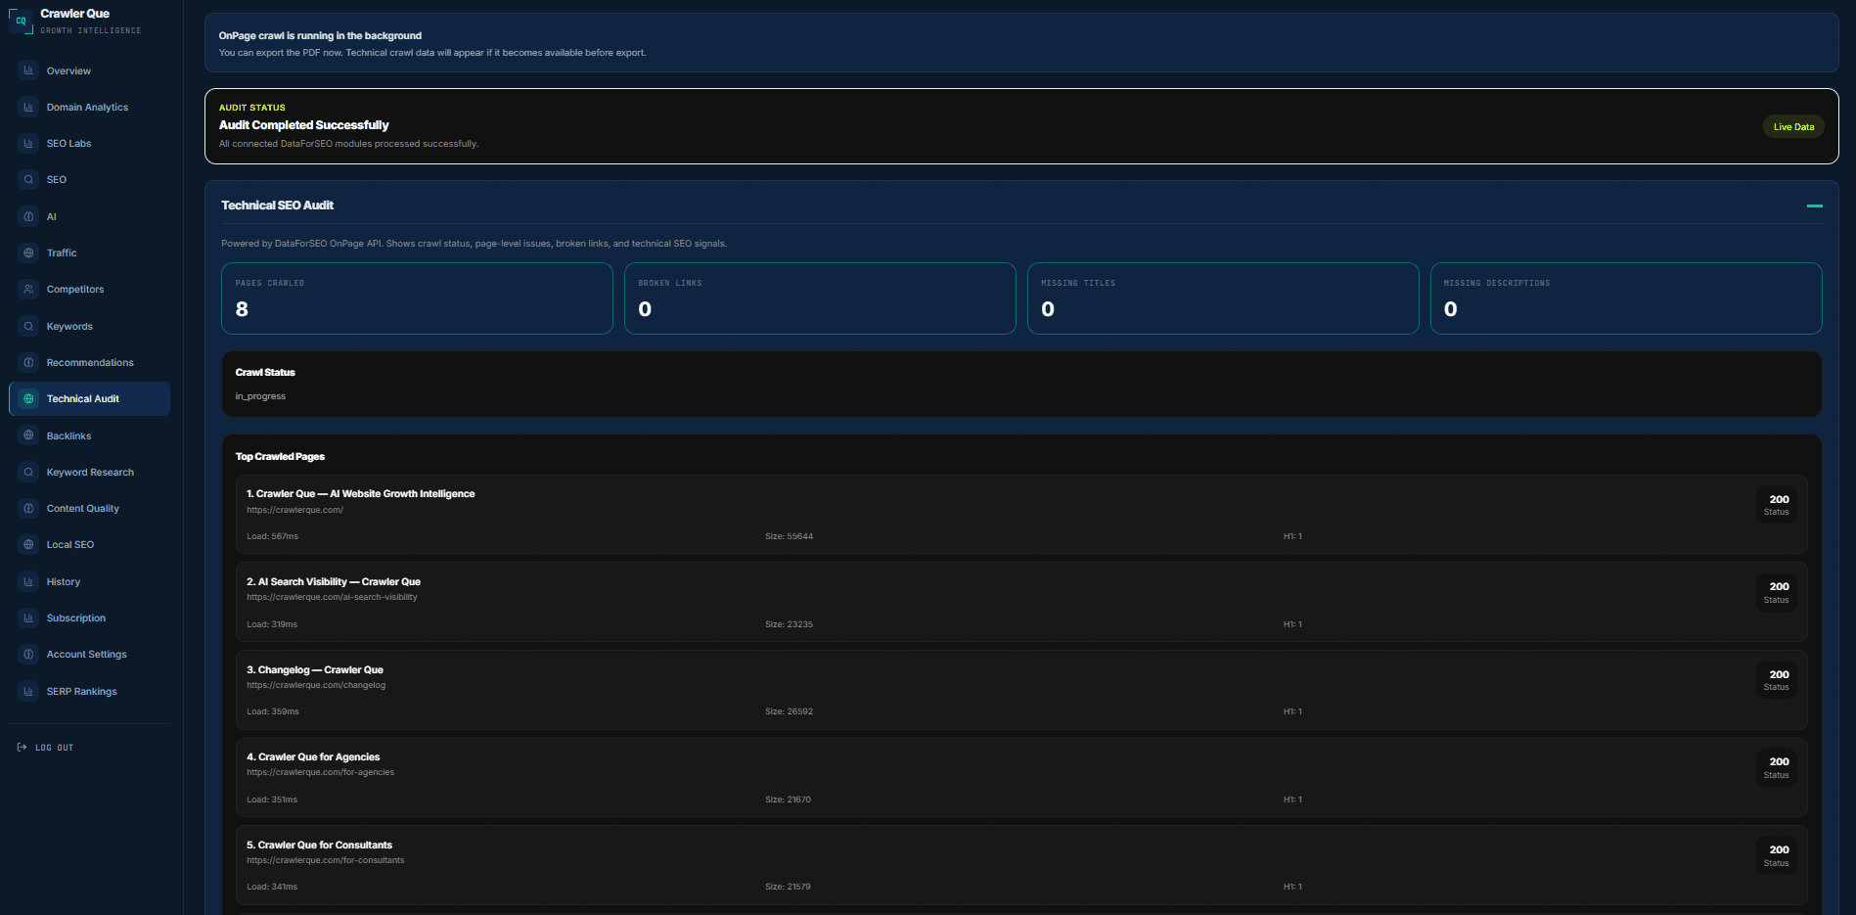Click the Keywords search icon
The image size is (1856, 915).
[28, 326]
